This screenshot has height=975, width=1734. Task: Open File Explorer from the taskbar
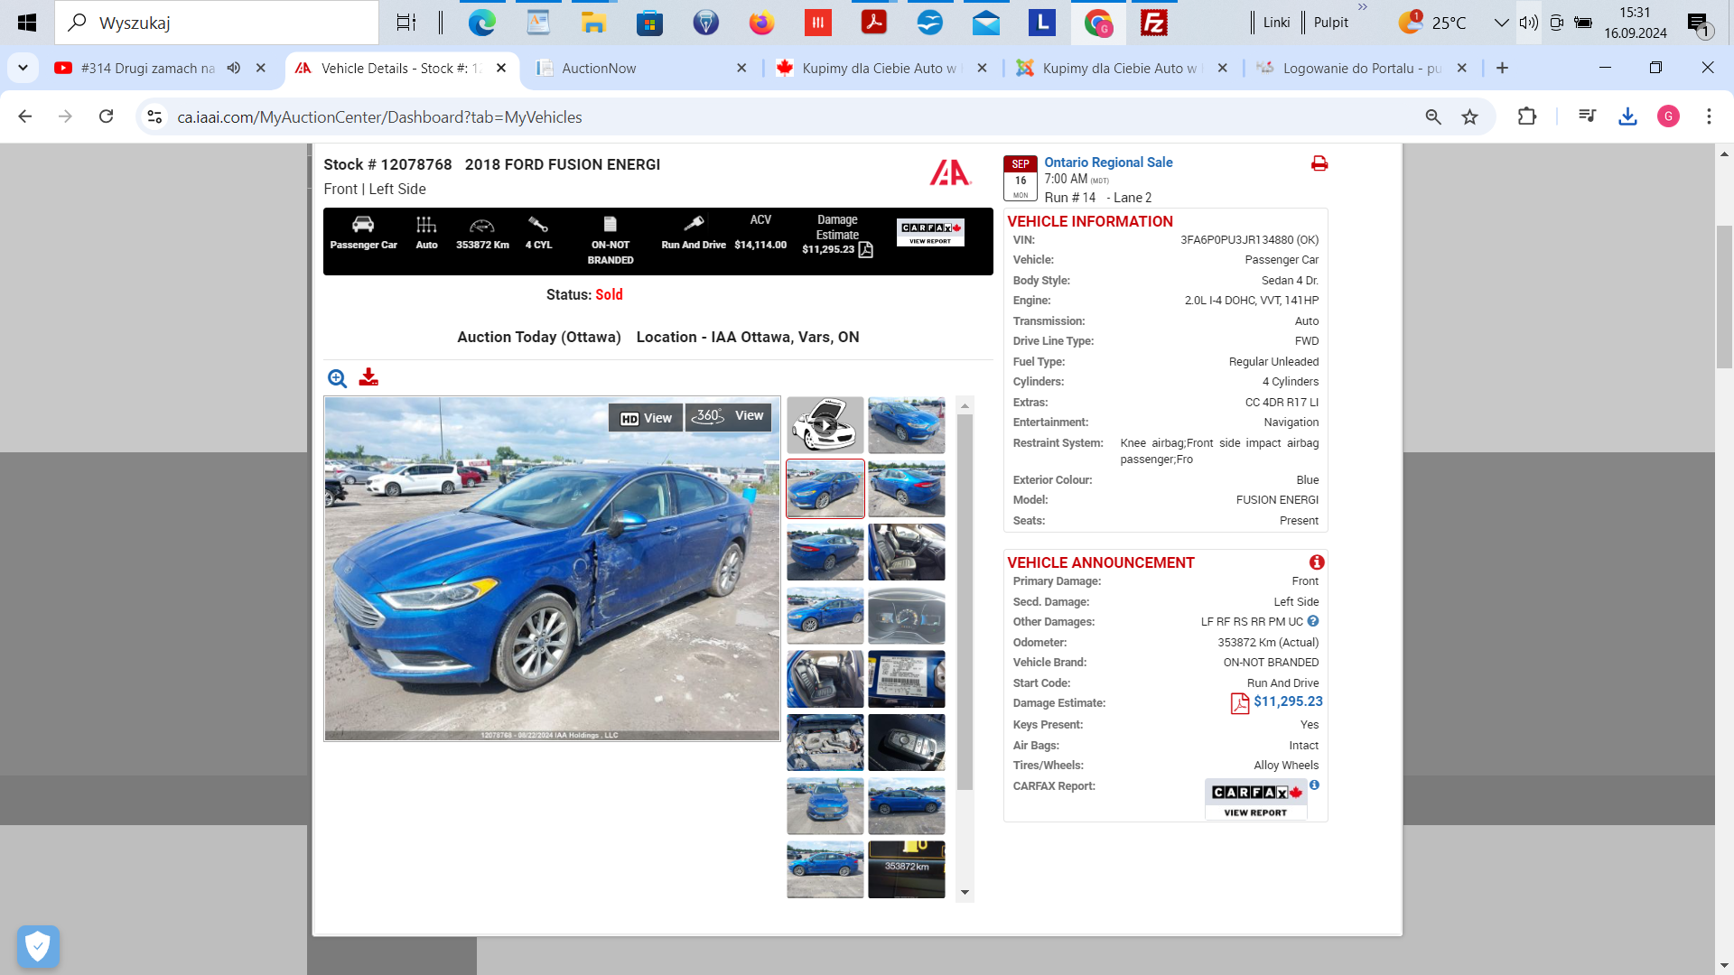tap(593, 23)
